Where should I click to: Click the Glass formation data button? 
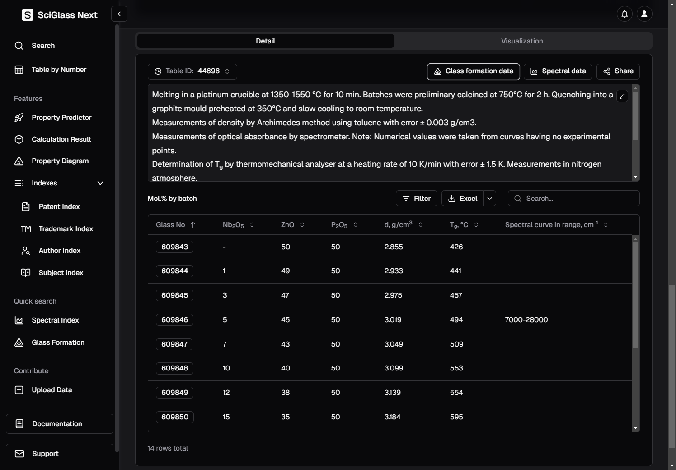[473, 71]
